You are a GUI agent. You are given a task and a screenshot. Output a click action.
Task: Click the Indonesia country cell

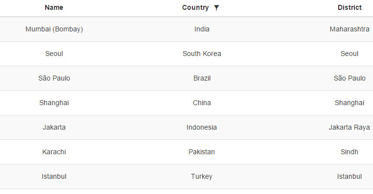click(x=202, y=127)
